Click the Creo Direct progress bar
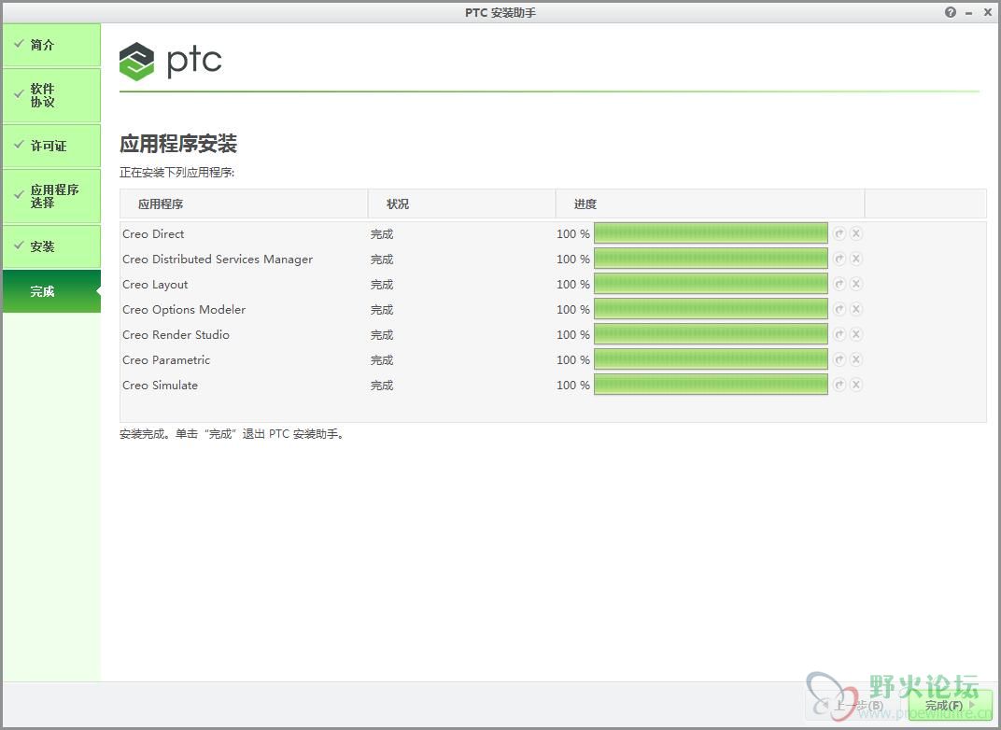Image resolution: width=1001 pixels, height=730 pixels. [x=711, y=233]
